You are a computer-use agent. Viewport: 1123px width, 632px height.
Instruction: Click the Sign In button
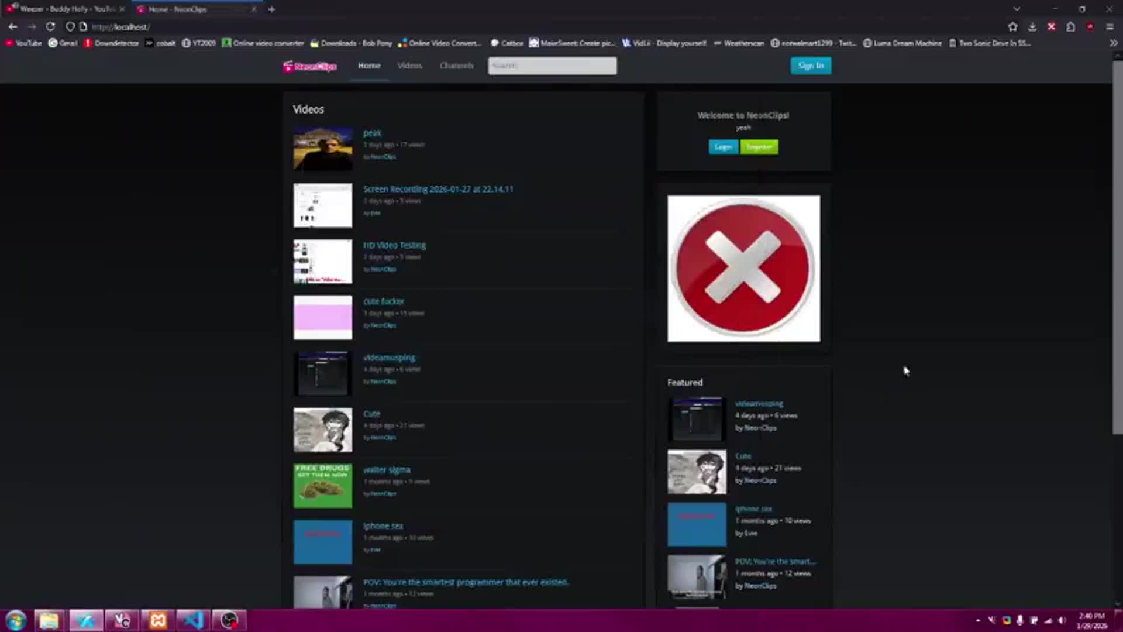(x=811, y=66)
